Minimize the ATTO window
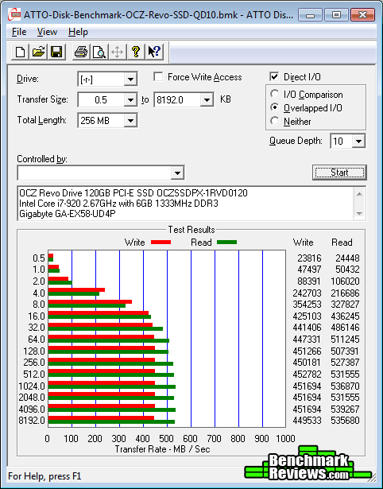This screenshot has height=489, width=383. 310,14
